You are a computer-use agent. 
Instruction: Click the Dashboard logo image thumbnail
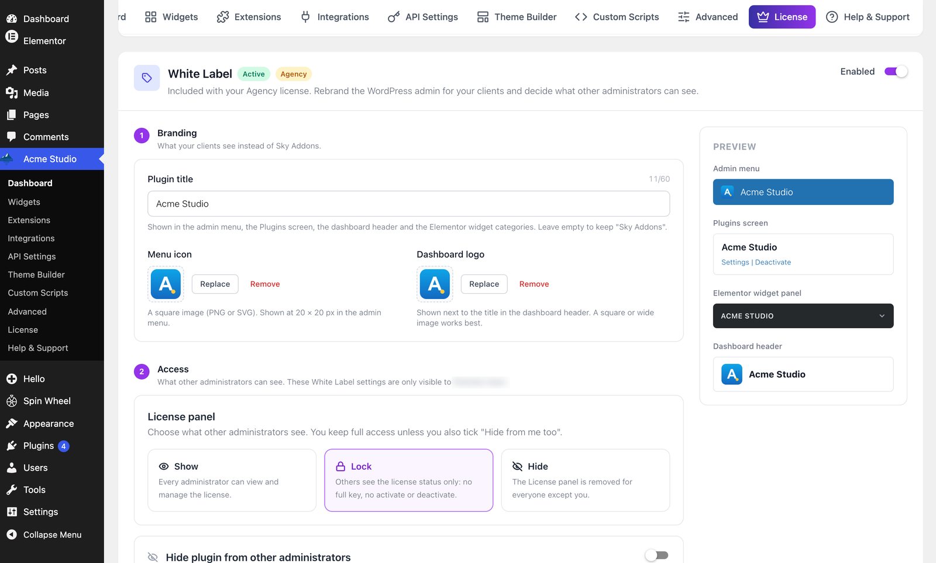pyautogui.click(x=435, y=284)
